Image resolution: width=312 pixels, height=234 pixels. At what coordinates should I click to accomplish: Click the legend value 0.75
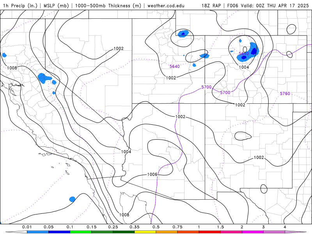[x=177, y=227]
